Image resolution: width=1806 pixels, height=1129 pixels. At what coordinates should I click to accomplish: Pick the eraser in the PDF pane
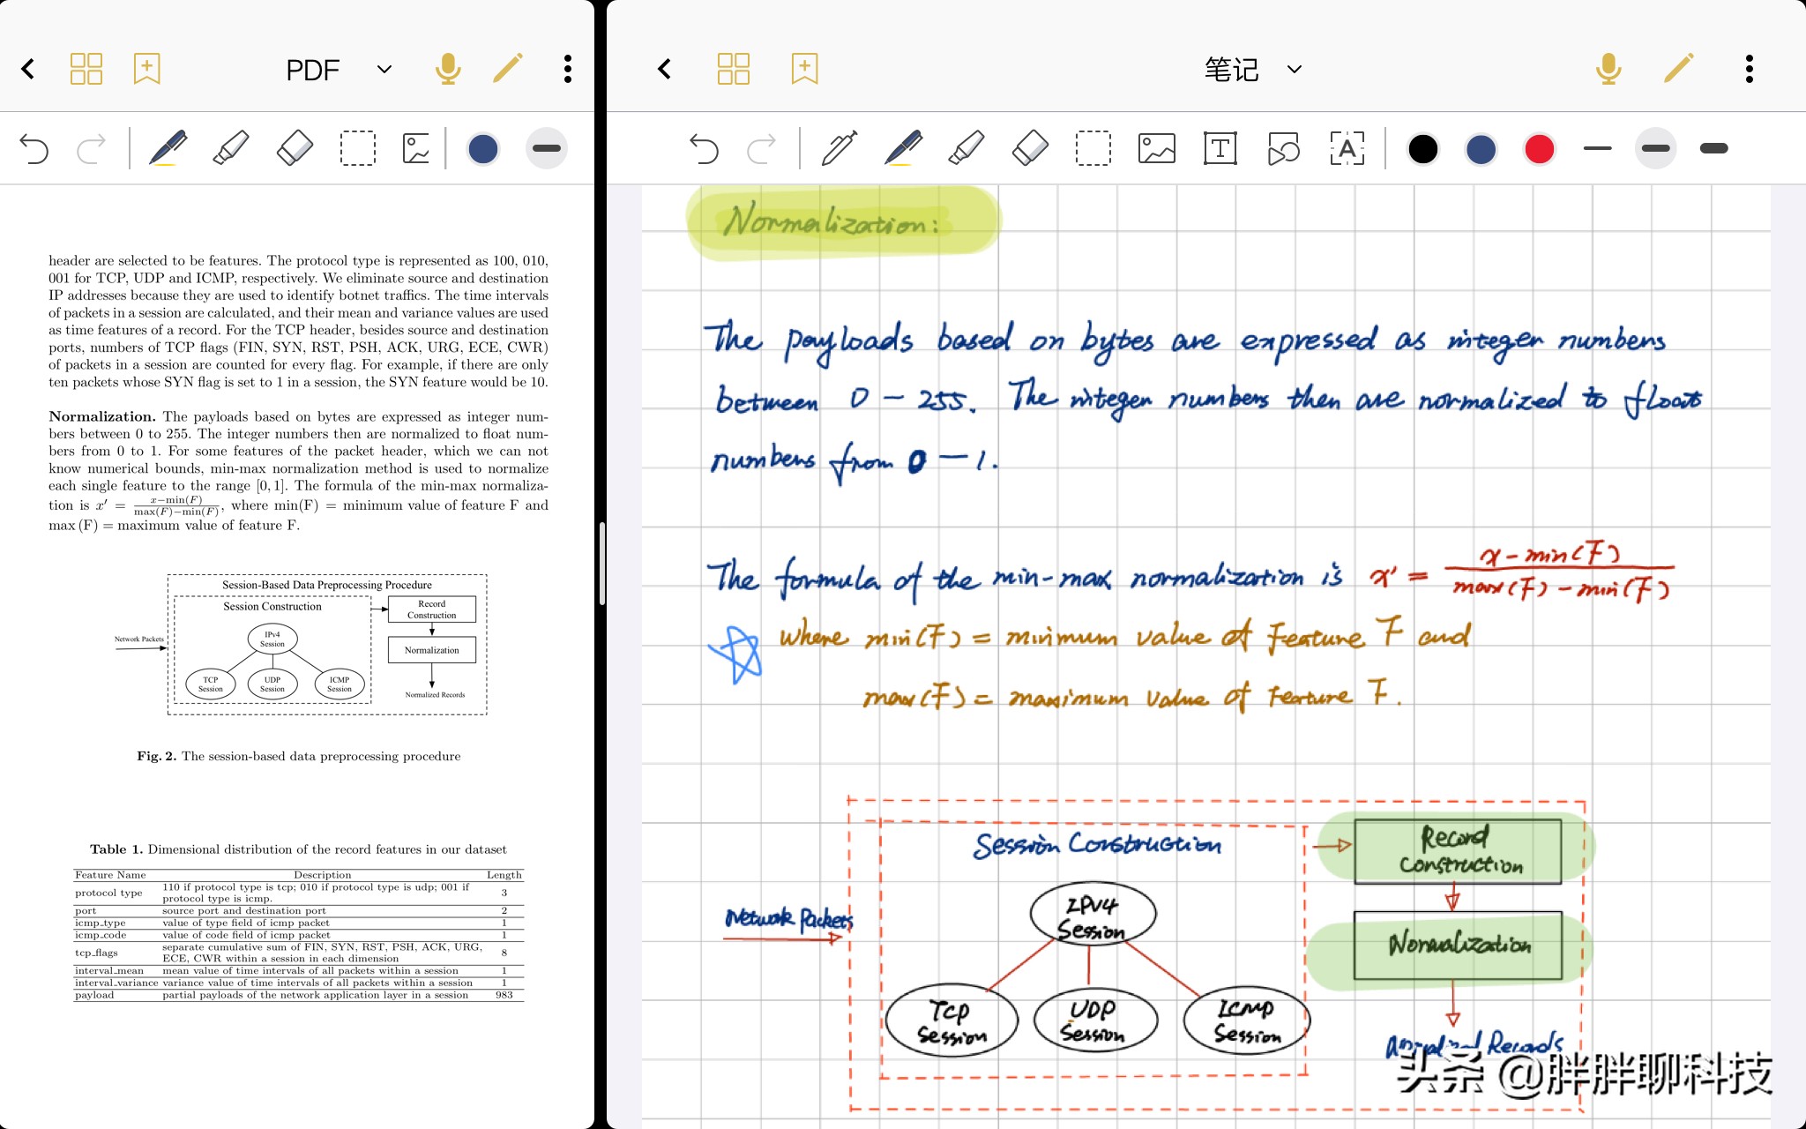tap(295, 148)
